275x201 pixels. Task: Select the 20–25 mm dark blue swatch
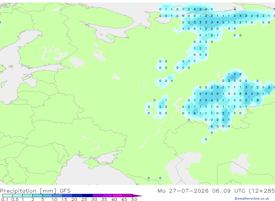pos(77,196)
